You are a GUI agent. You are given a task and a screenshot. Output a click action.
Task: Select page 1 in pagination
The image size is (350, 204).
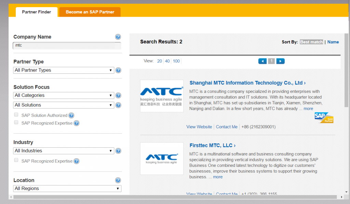pos(271,61)
